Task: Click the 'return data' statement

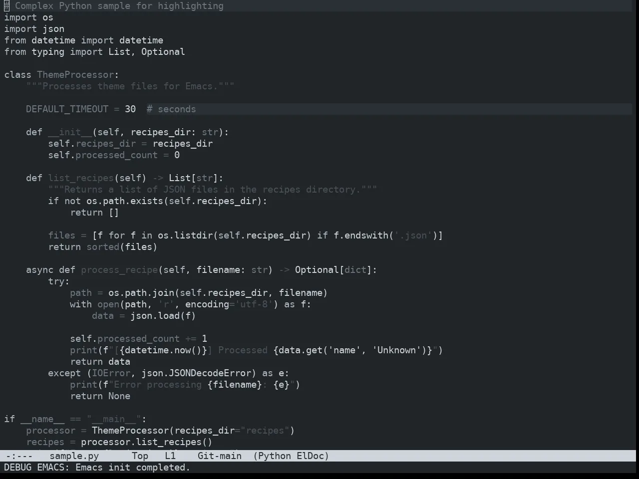Action: pos(100,362)
